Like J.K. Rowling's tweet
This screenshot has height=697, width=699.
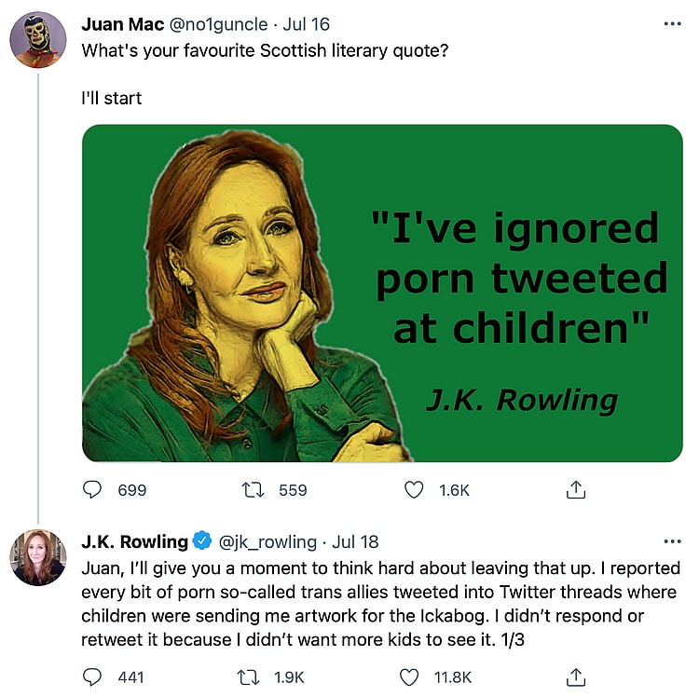(414, 677)
